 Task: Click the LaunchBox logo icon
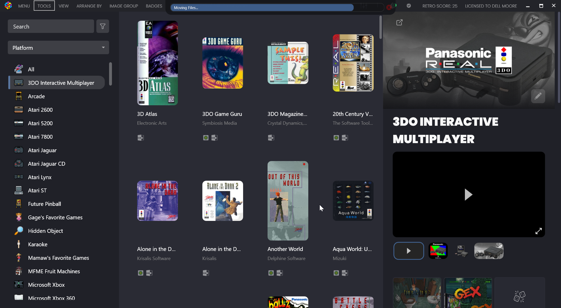coord(8,6)
